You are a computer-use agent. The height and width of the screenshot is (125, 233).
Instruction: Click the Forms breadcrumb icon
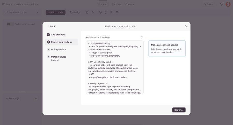[x=4, y=4]
